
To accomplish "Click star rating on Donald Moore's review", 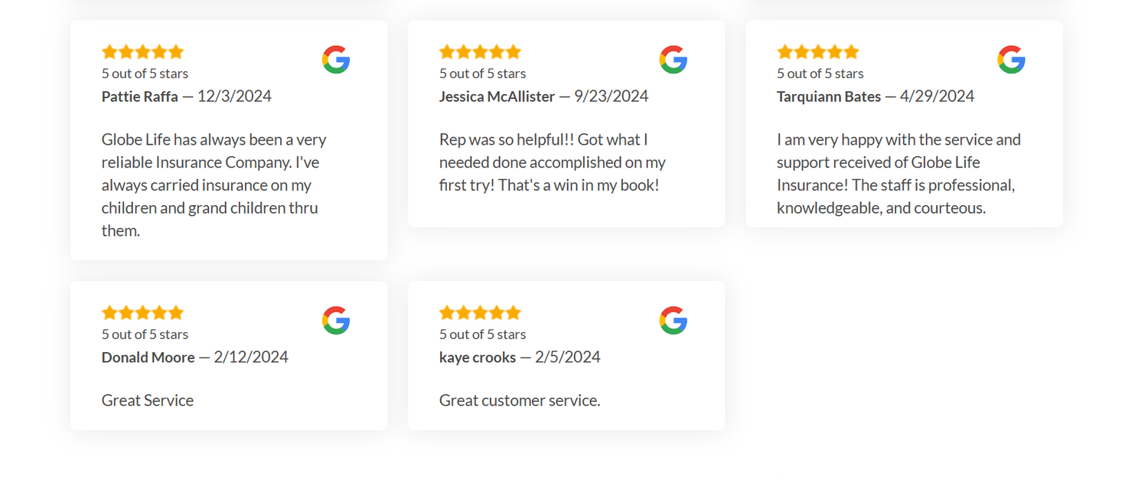I will [143, 313].
